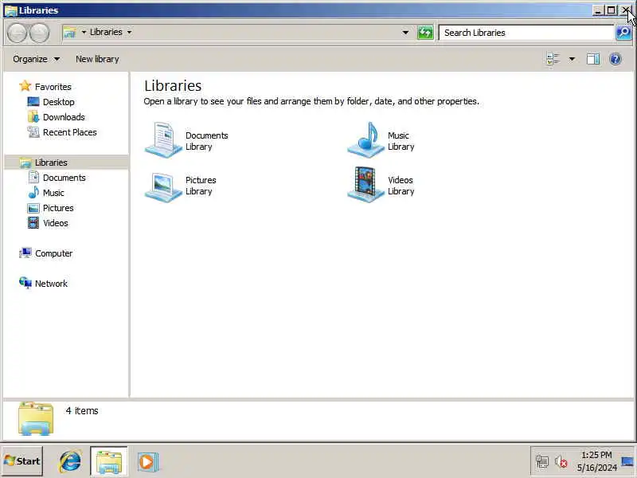Click the arrow after Libraries in address bar
Viewport: 637px width, 478px height.
pyautogui.click(x=129, y=32)
